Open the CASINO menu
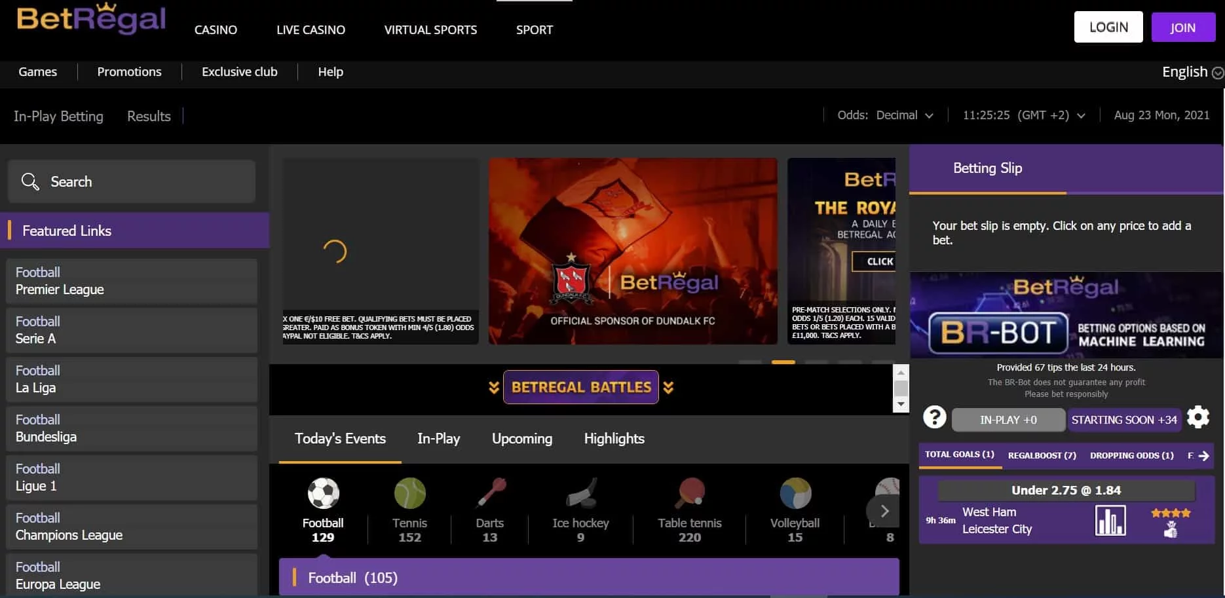Image resolution: width=1225 pixels, height=598 pixels. [216, 30]
